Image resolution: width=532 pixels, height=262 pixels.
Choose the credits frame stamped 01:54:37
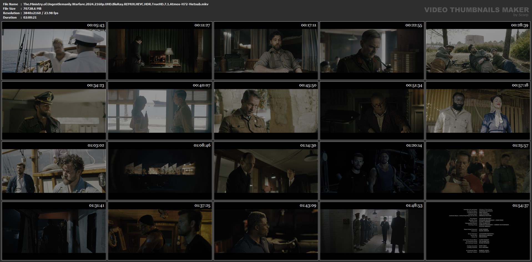[x=478, y=231]
